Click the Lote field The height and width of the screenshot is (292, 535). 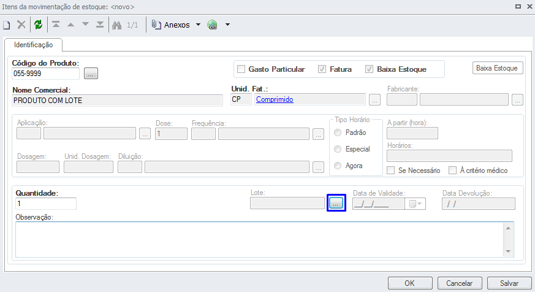click(x=287, y=203)
